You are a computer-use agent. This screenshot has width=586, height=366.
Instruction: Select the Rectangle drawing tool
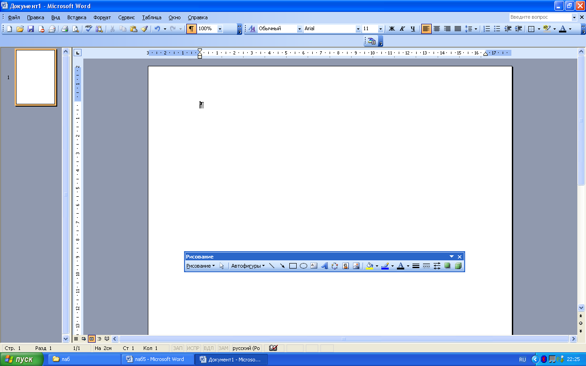(x=293, y=266)
